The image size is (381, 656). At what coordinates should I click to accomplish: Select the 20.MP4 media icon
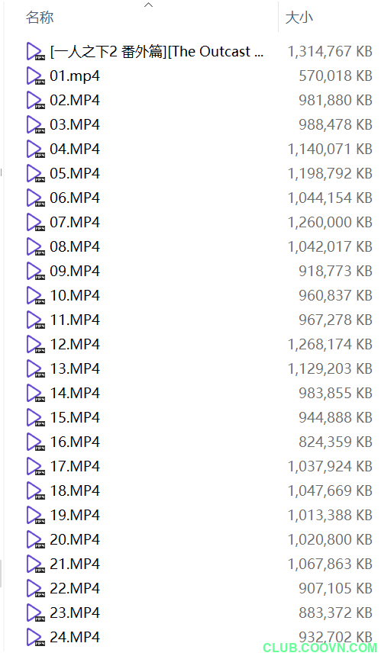(x=35, y=539)
